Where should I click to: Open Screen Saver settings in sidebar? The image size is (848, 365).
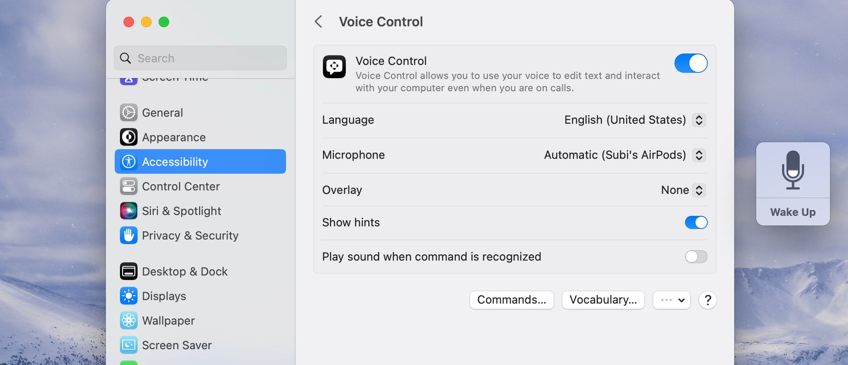pyautogui.click(x=177, y=345)
